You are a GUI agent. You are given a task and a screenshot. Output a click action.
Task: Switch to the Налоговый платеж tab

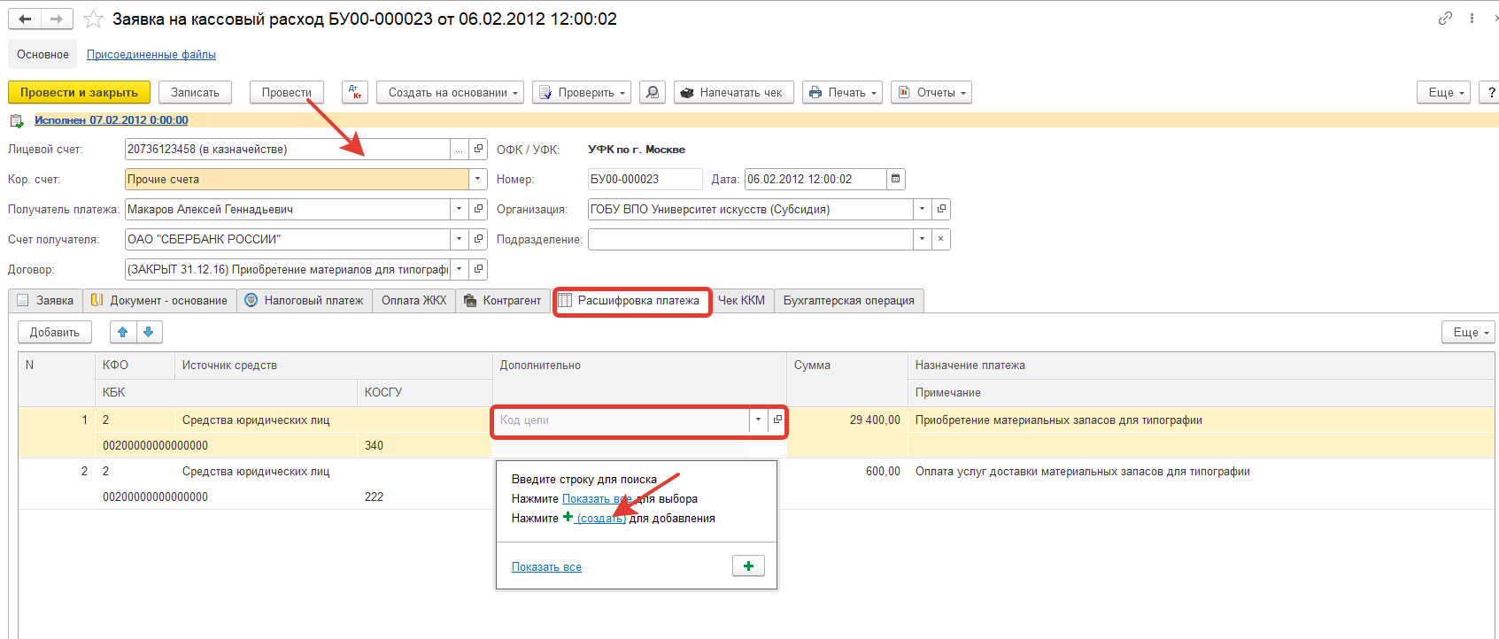(x=305, y=301)
